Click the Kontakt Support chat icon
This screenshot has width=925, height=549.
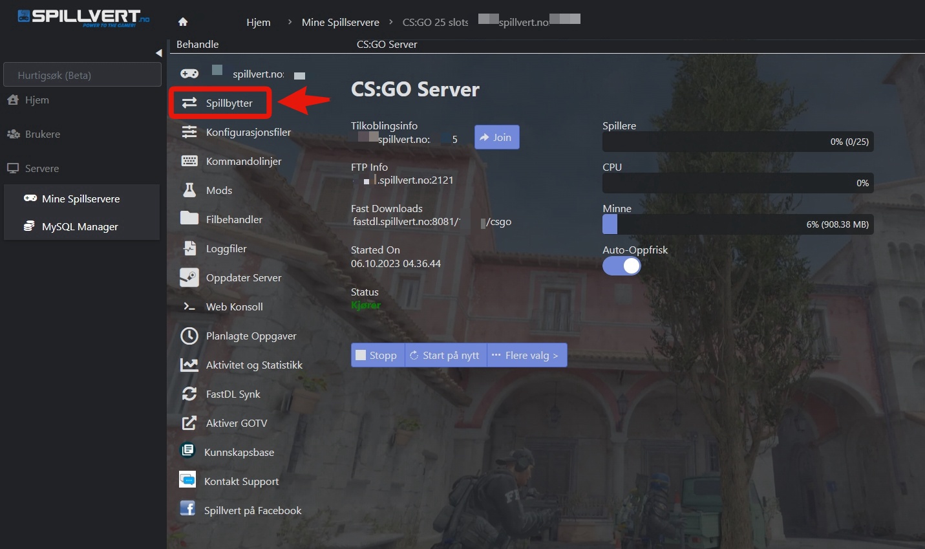click(187, 479)
